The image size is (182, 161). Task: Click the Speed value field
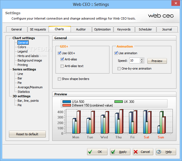click(135, 61)
